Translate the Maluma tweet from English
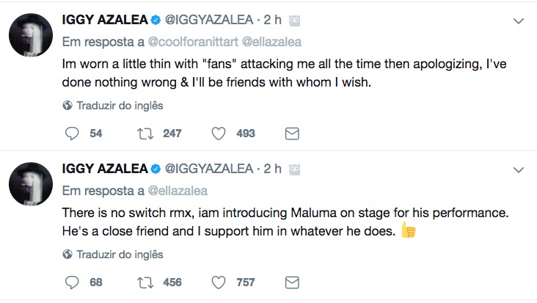 tap(120, 255)
